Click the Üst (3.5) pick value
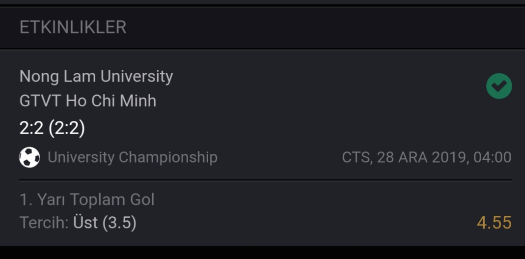This screenshot has height=259, width=525. pyautogui.click(x=105, y=223)
